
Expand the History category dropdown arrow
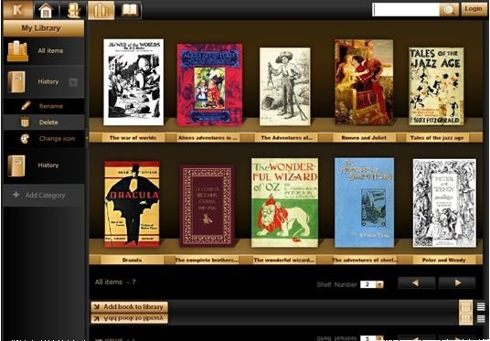coord(73,82)
